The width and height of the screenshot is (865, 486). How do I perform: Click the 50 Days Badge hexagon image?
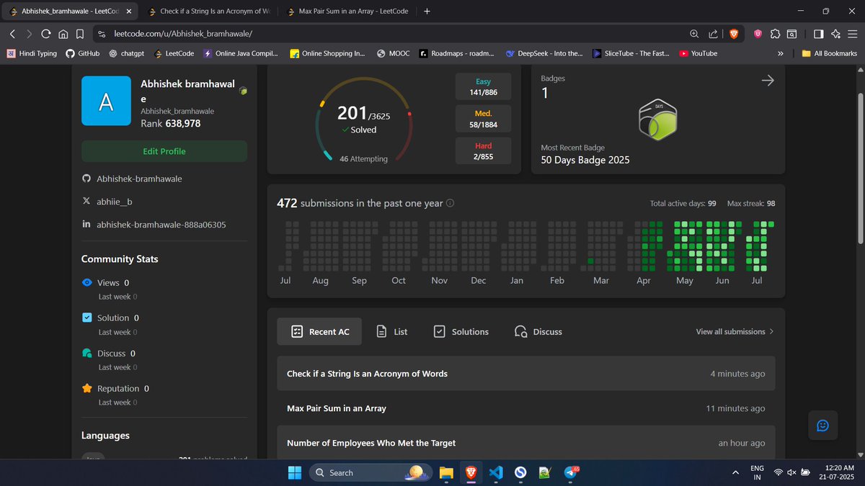click(x=658, y=121)
